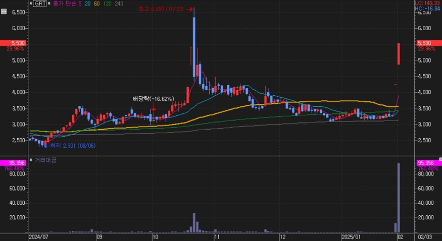This screenshot has width=442, height=241.
Task: Select the orange 60 moving average label
Action: click(96, 4)
